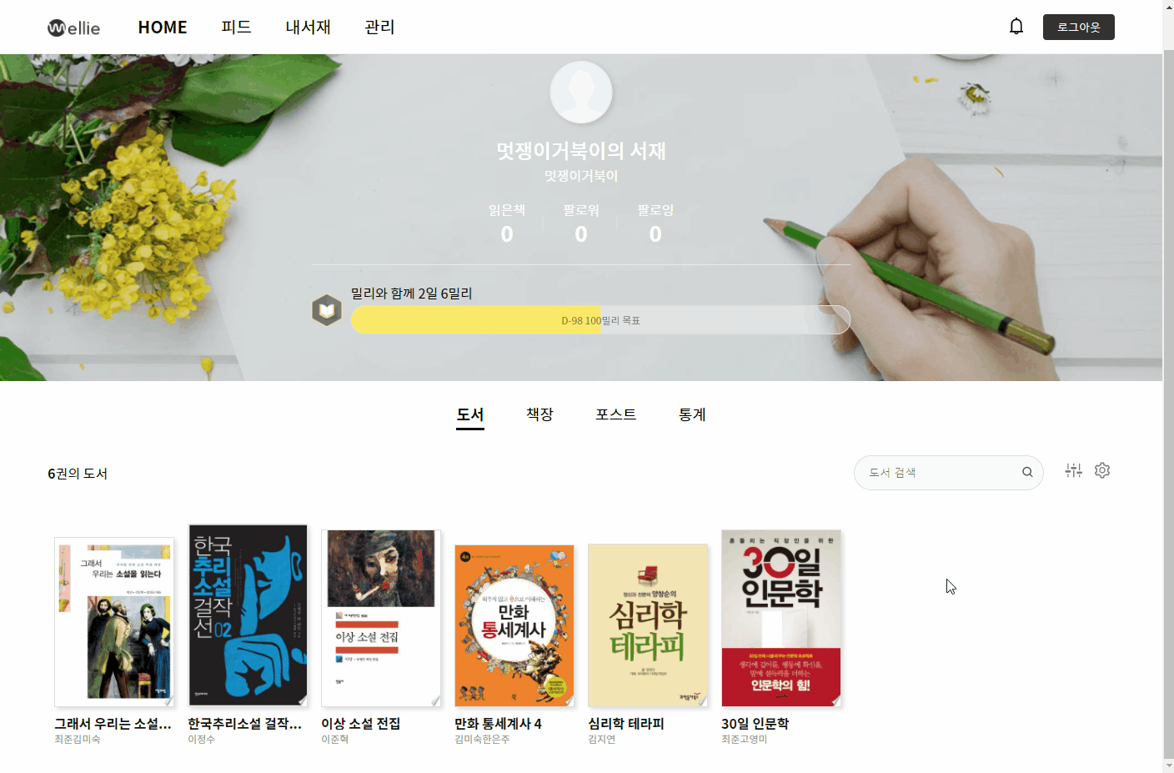The height and width of the screenshot is (773, 1174).
Task: Click the hexagon milli badge icon
Action: coord(327,310)
